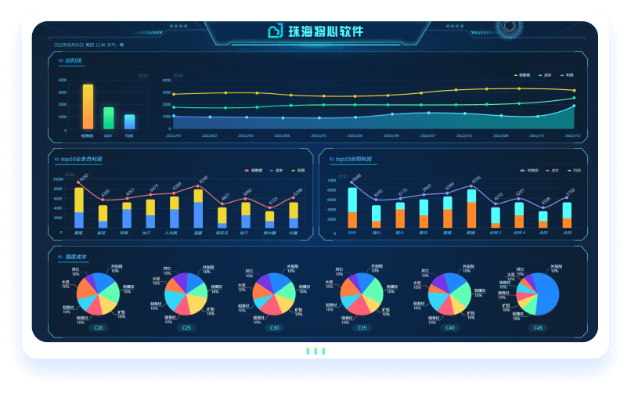
Task: Click the large blue slice of C45 pie
Action: tap(548, 294)
